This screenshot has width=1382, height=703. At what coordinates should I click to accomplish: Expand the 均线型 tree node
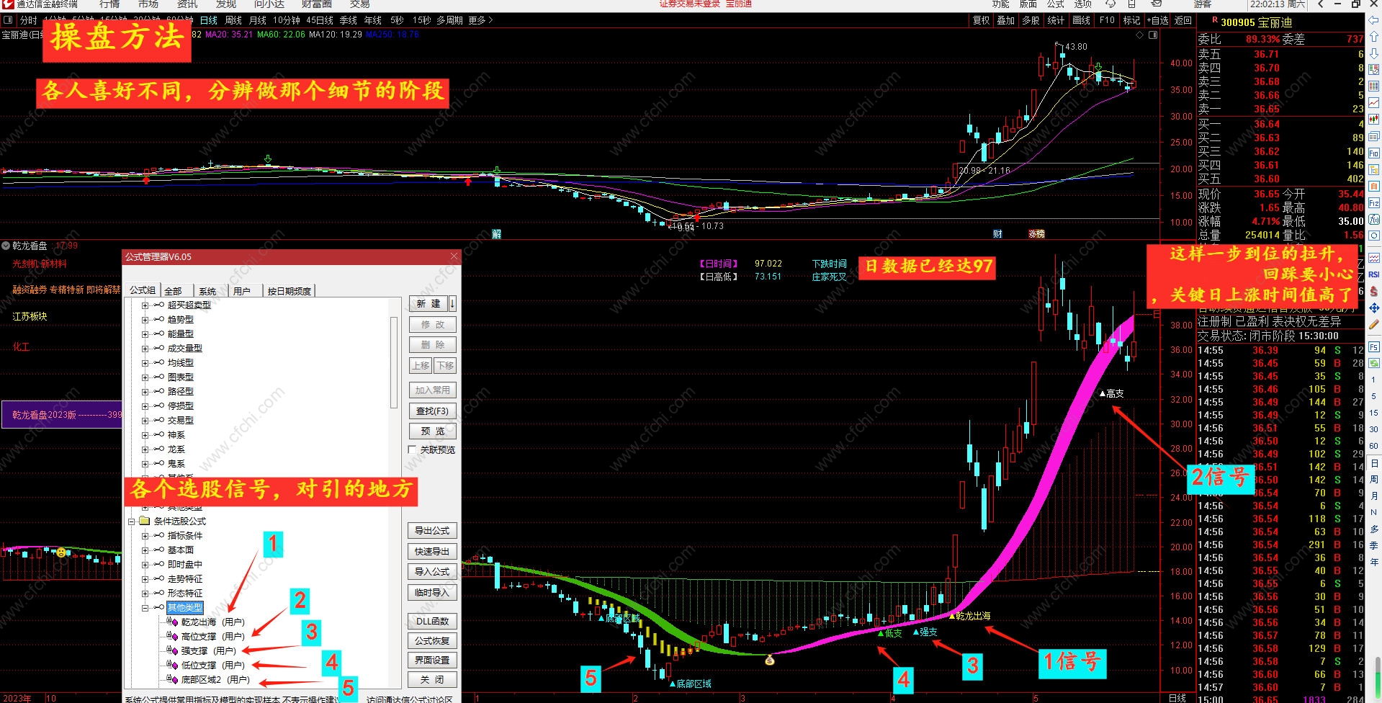pos(145,363)
